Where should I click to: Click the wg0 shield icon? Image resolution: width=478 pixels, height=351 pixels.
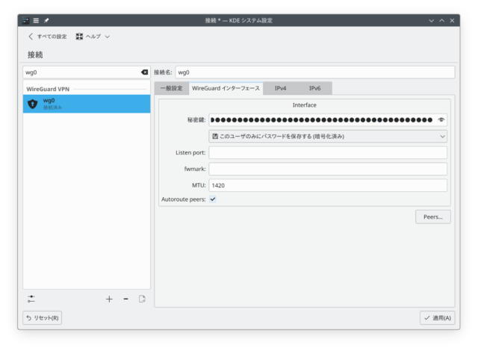pyautogui.click(x=33, y=104)
